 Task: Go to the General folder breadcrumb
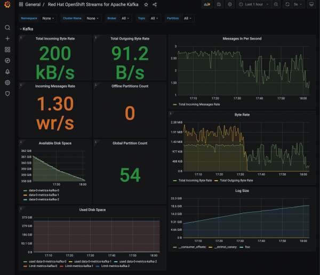click(x=33, y=4)
